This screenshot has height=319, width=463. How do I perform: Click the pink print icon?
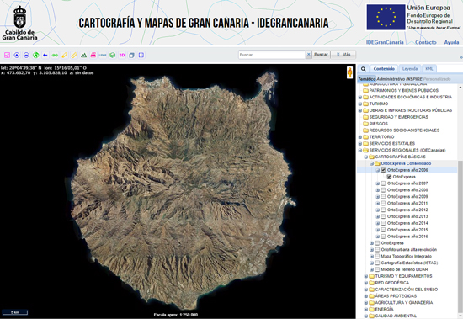coord(93,55)
